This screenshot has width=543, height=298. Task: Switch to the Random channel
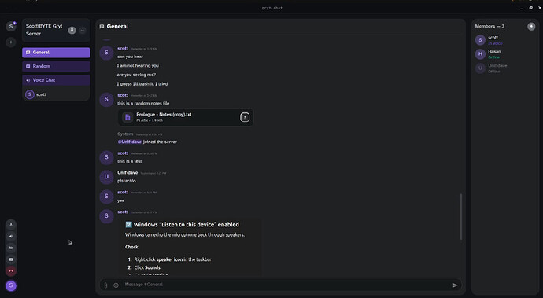[56, 66]
